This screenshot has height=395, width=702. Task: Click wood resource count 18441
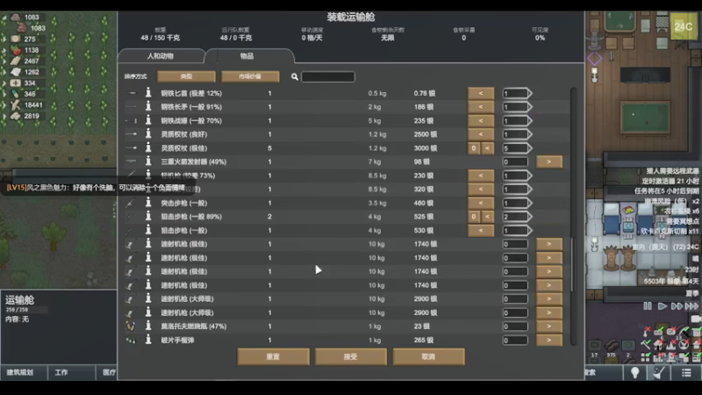[33, 104]
